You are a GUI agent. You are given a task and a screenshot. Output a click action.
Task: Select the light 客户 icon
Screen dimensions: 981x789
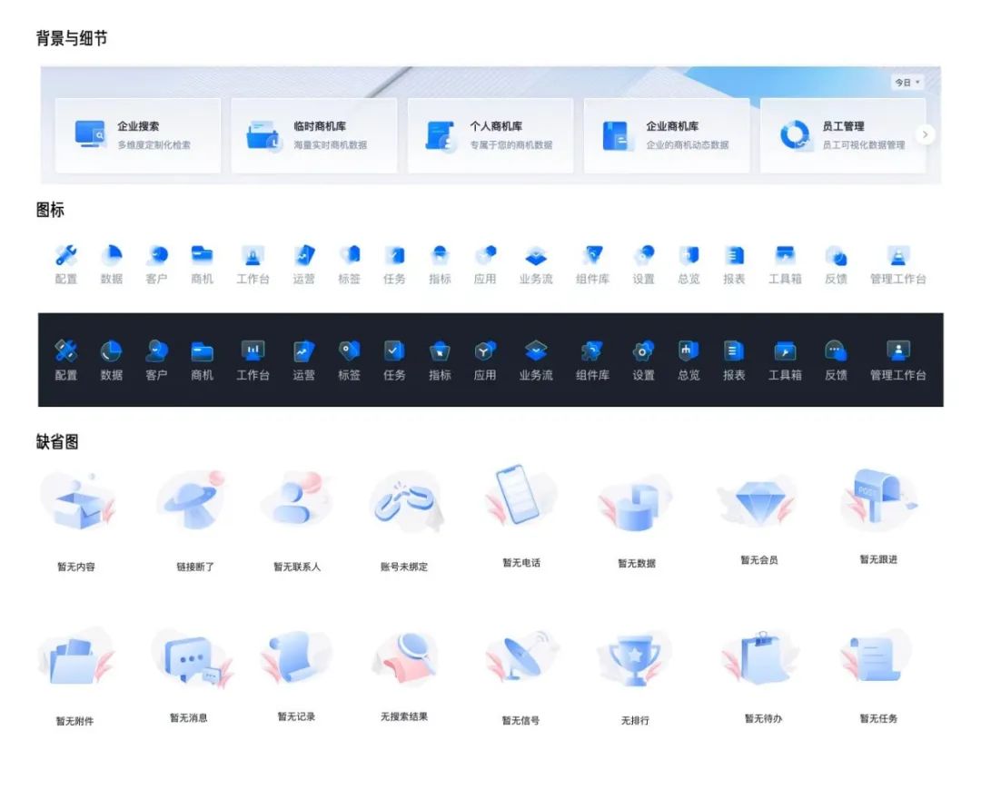pyautogui.click(x=156, y=255)
